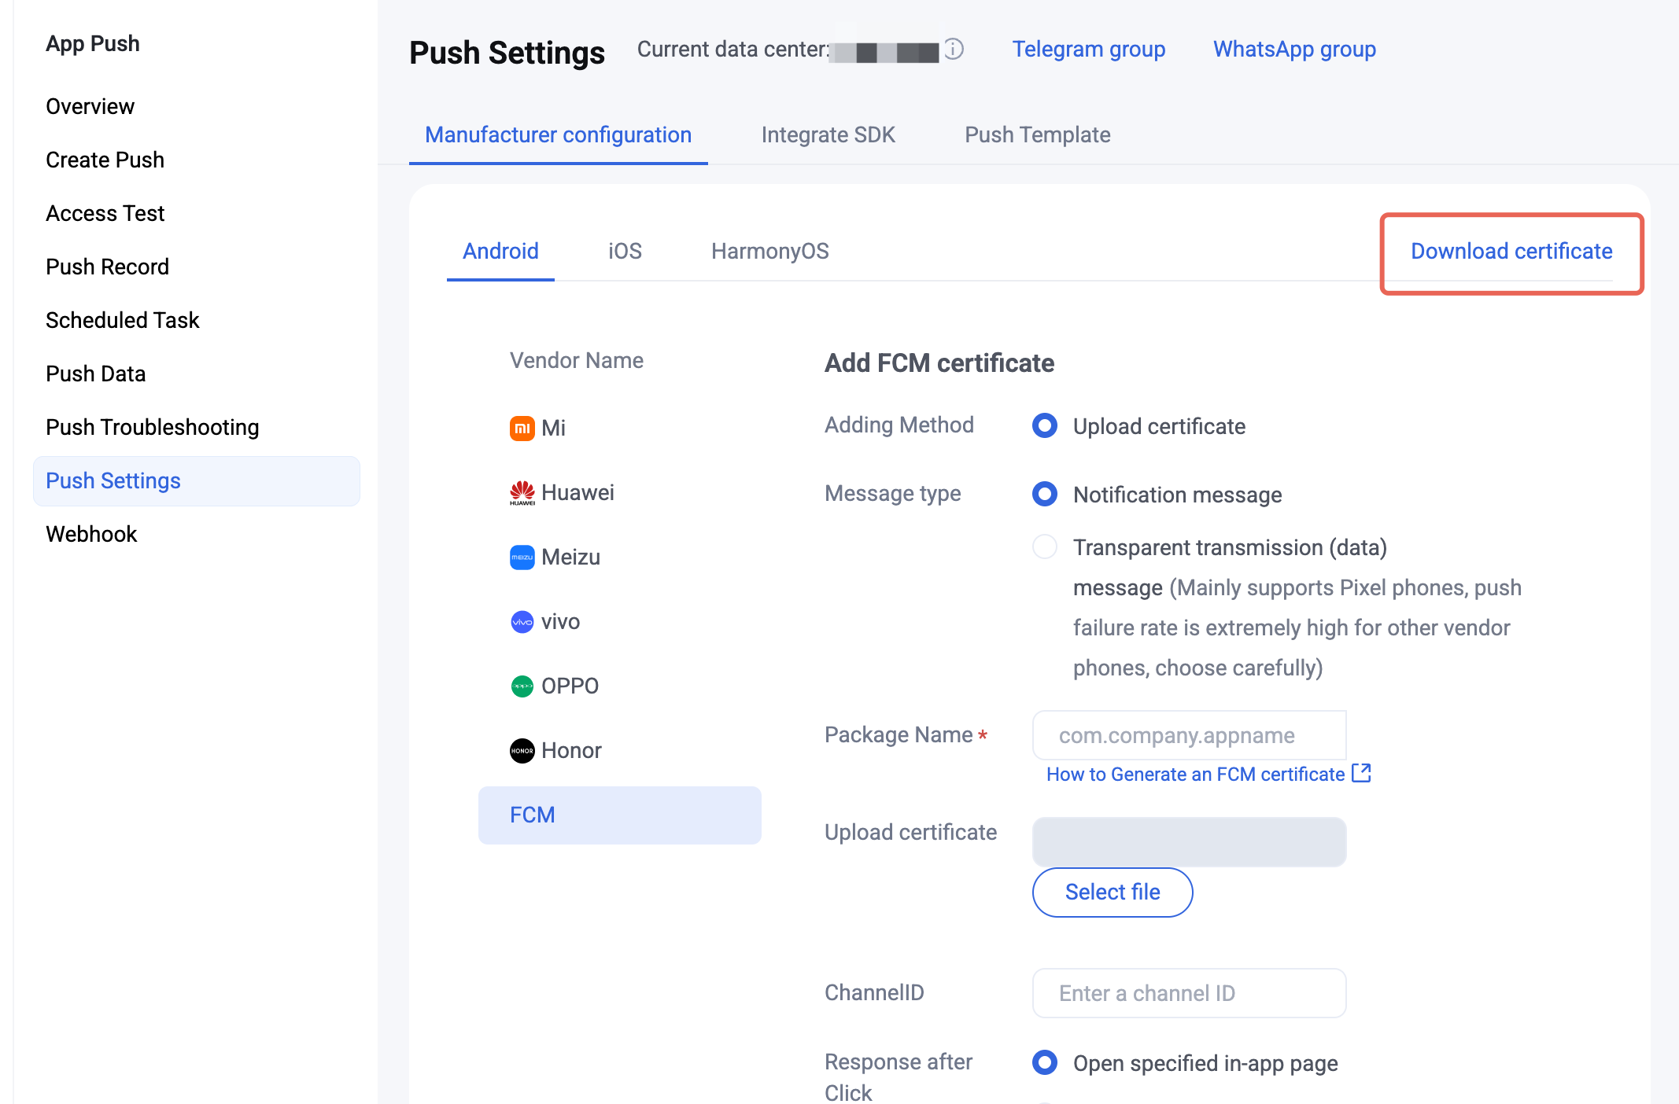Select the Upload certificate radio button

(x=1045, y=426)
